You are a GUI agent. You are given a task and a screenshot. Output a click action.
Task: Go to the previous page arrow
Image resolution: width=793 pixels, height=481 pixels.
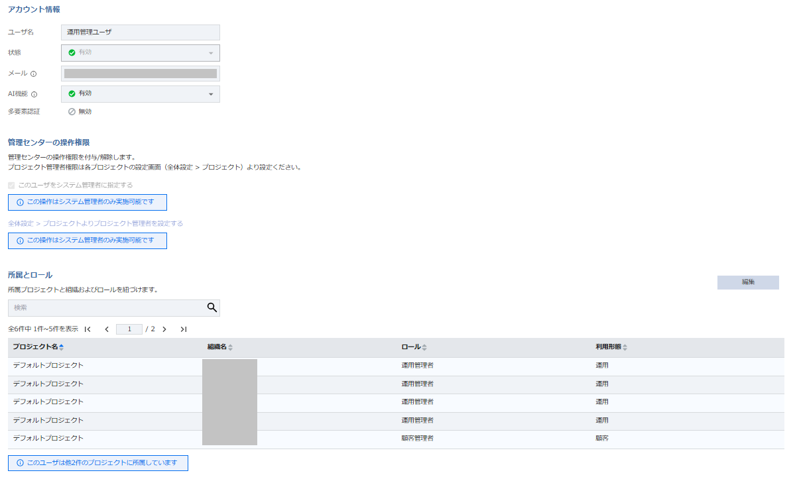coord(107,329)
